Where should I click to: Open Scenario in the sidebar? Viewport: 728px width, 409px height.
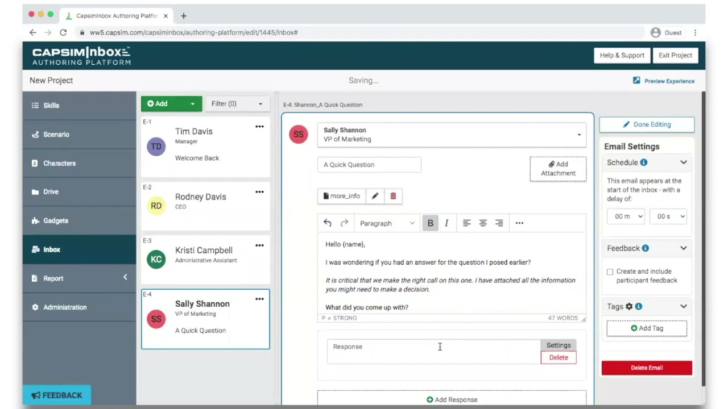pos(79,134)
